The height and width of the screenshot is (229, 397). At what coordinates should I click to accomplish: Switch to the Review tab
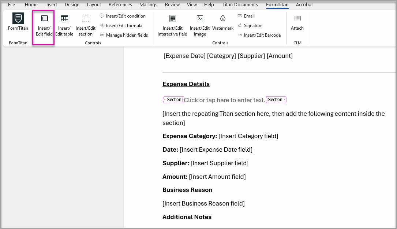point(172,4)
